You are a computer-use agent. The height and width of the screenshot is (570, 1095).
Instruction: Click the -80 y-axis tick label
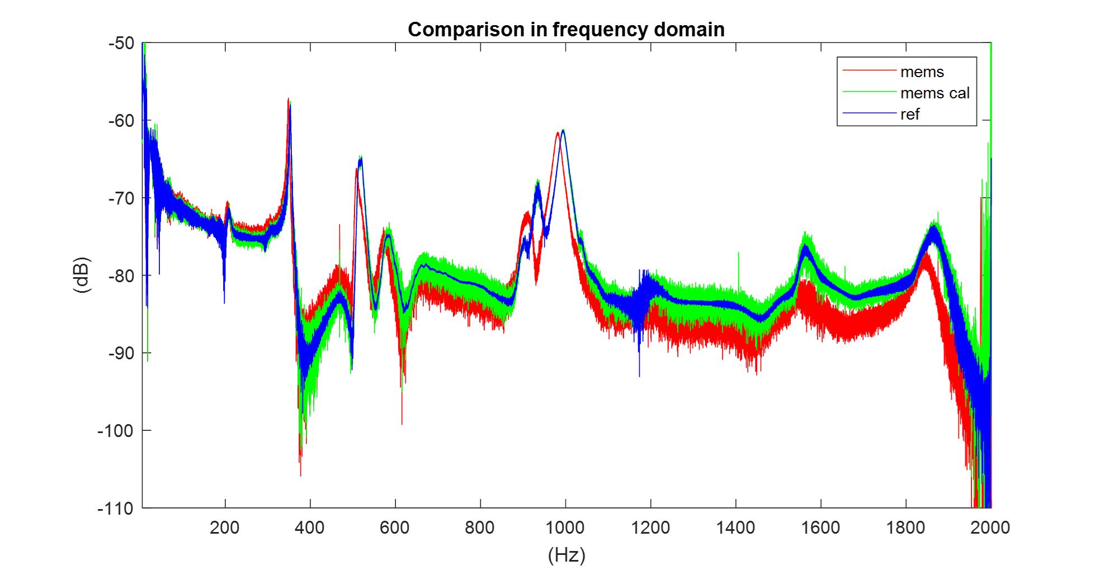(121, 275)
